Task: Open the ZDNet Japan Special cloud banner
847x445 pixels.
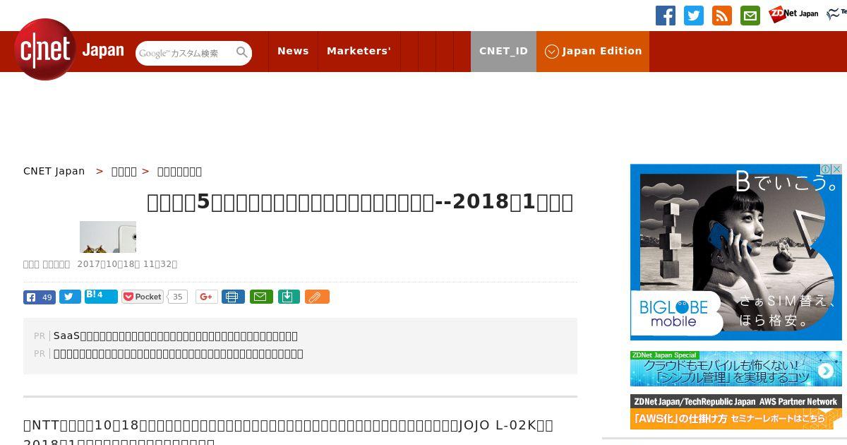Action: [736, 369]
